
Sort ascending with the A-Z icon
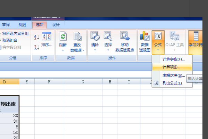tap(36, 37)
